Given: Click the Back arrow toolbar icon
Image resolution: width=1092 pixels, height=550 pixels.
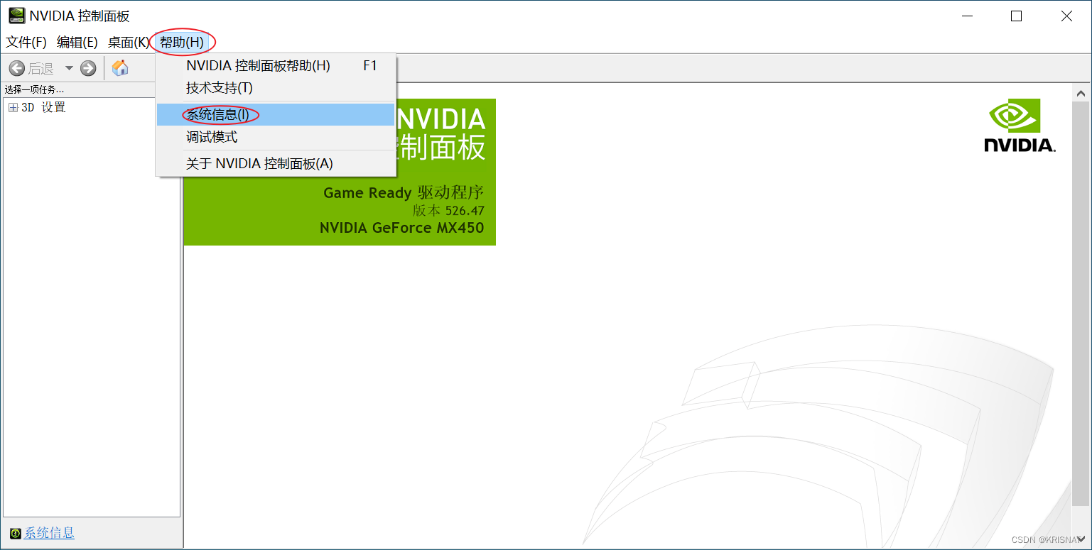Looking at the screenshot, I should 16,68.
